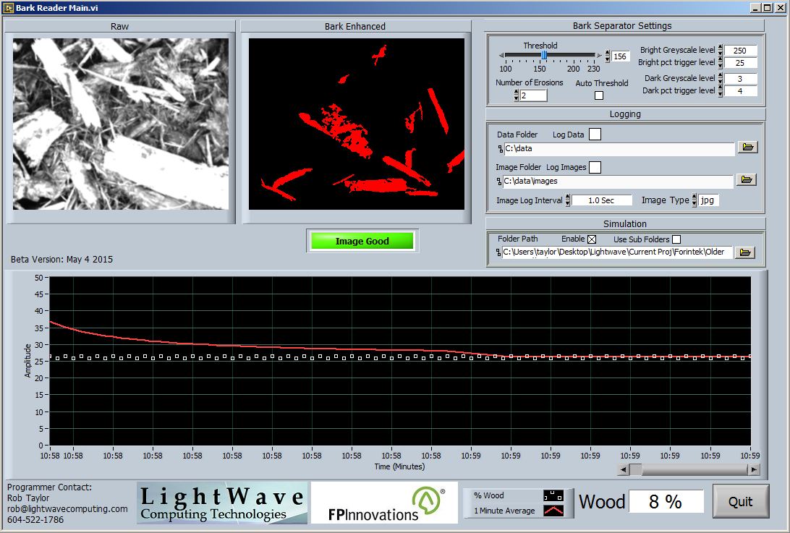Screen dimensions: 790x533
Task: Click the Bright pct trigger level field showing 25
Action: pyautogui.click(x=740, y=63)
